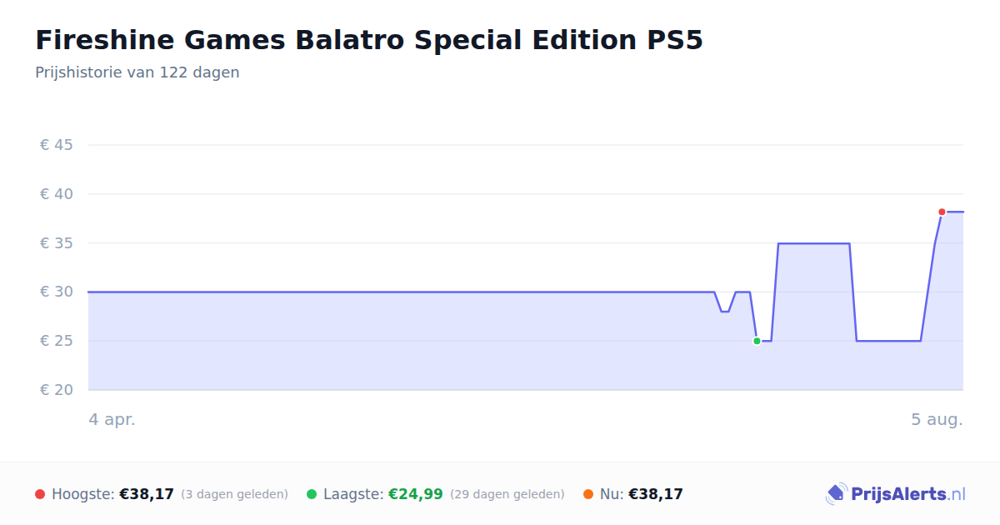Click the 5 aug. end date label
The image size is (1000, 525).
[x=937, y=420]
